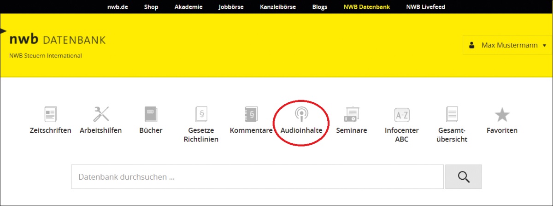Image resolution: width=553 pixels, height=206 pixels.
Task: Open the Zeitschriften icon
Action: coord(50,114)
